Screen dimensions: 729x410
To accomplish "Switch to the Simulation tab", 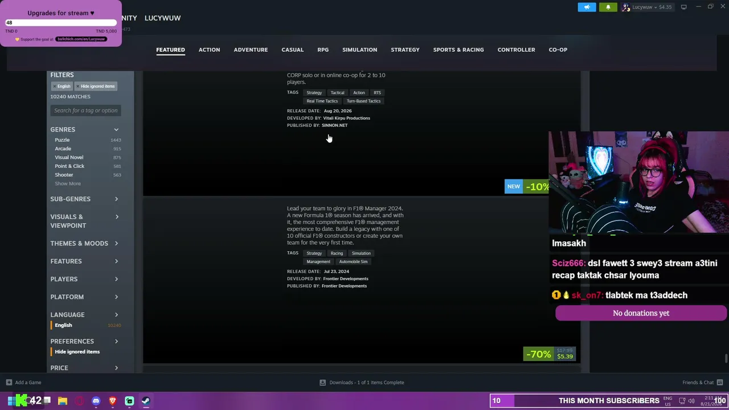I will [x=359, y=50].
